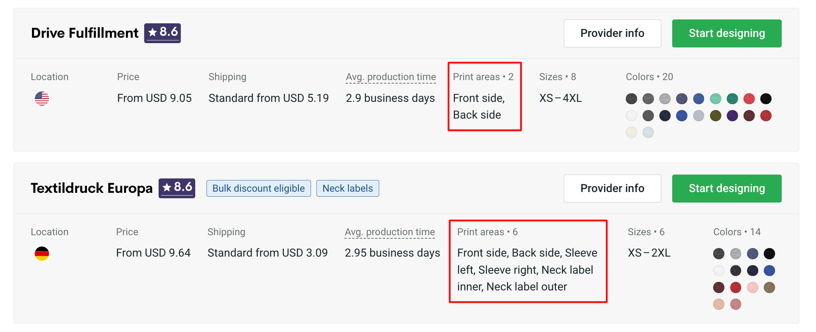Screen dimensions: 816x332
Task: Select the royal blue swatch for Textildruck Europa
Action: click(769, 271)
